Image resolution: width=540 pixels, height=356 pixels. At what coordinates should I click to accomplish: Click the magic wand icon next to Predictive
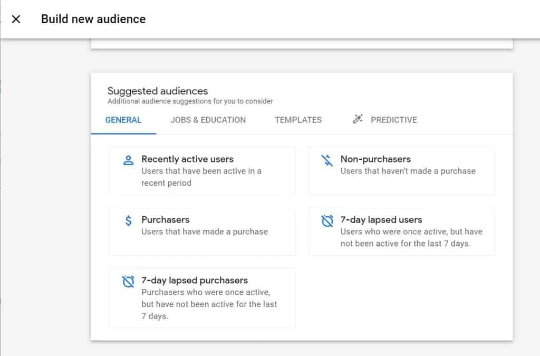click(x=358, y=120)
